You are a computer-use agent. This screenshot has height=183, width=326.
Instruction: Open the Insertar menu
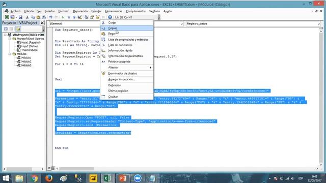pos(50,11)
